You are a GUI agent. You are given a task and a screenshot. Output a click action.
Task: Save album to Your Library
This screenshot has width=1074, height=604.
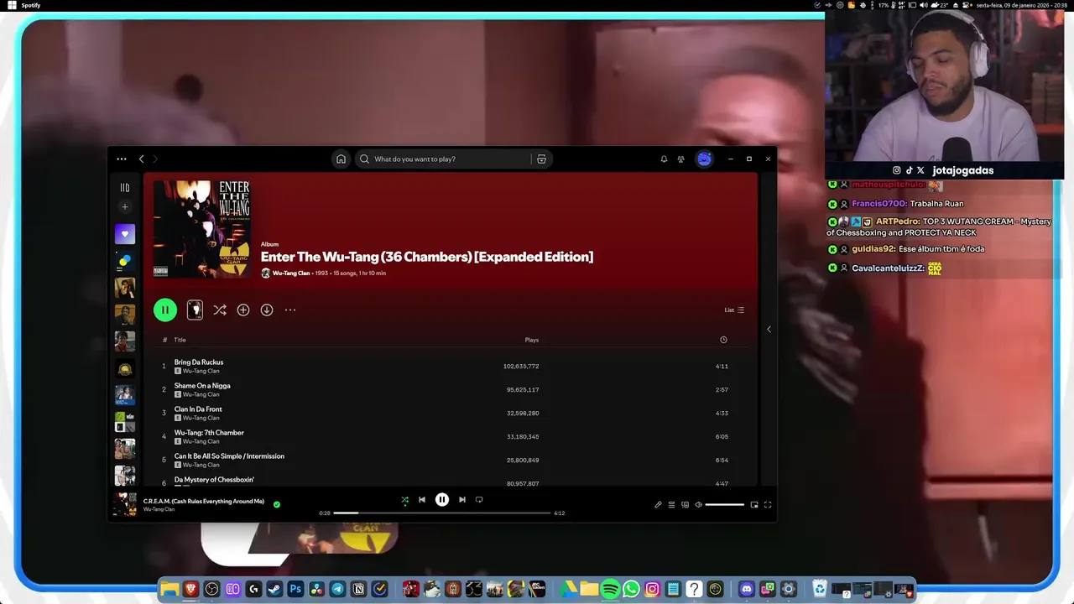243,310
